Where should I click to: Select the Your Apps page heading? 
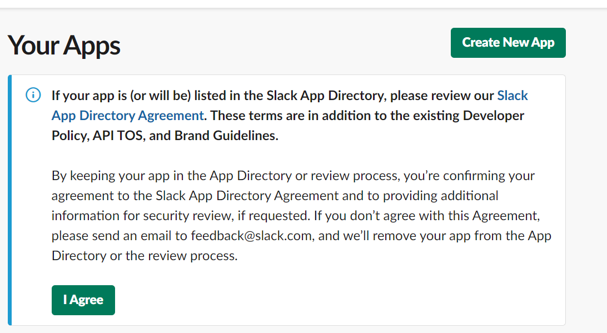pyautogui.click(x=64, y=45)
